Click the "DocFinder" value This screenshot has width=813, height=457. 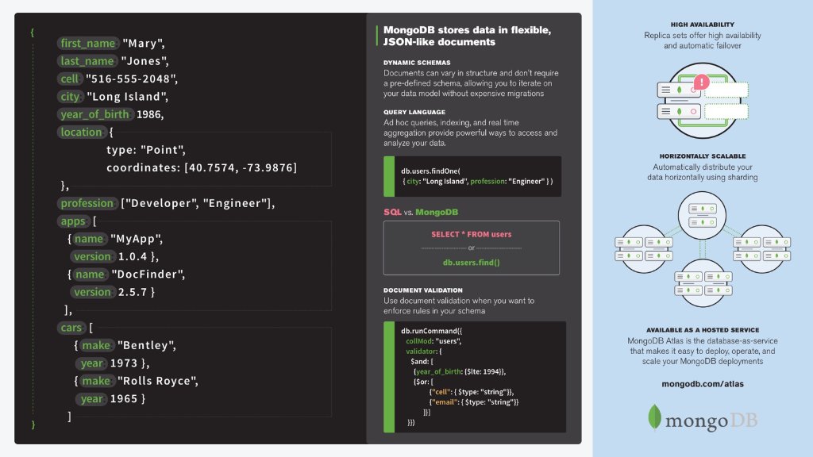tap(148, 274)
